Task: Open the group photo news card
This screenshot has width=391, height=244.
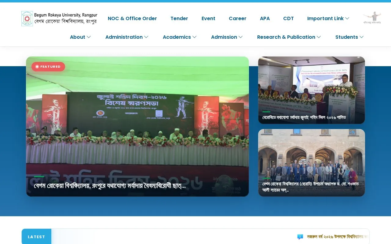Action: [312, 163]
